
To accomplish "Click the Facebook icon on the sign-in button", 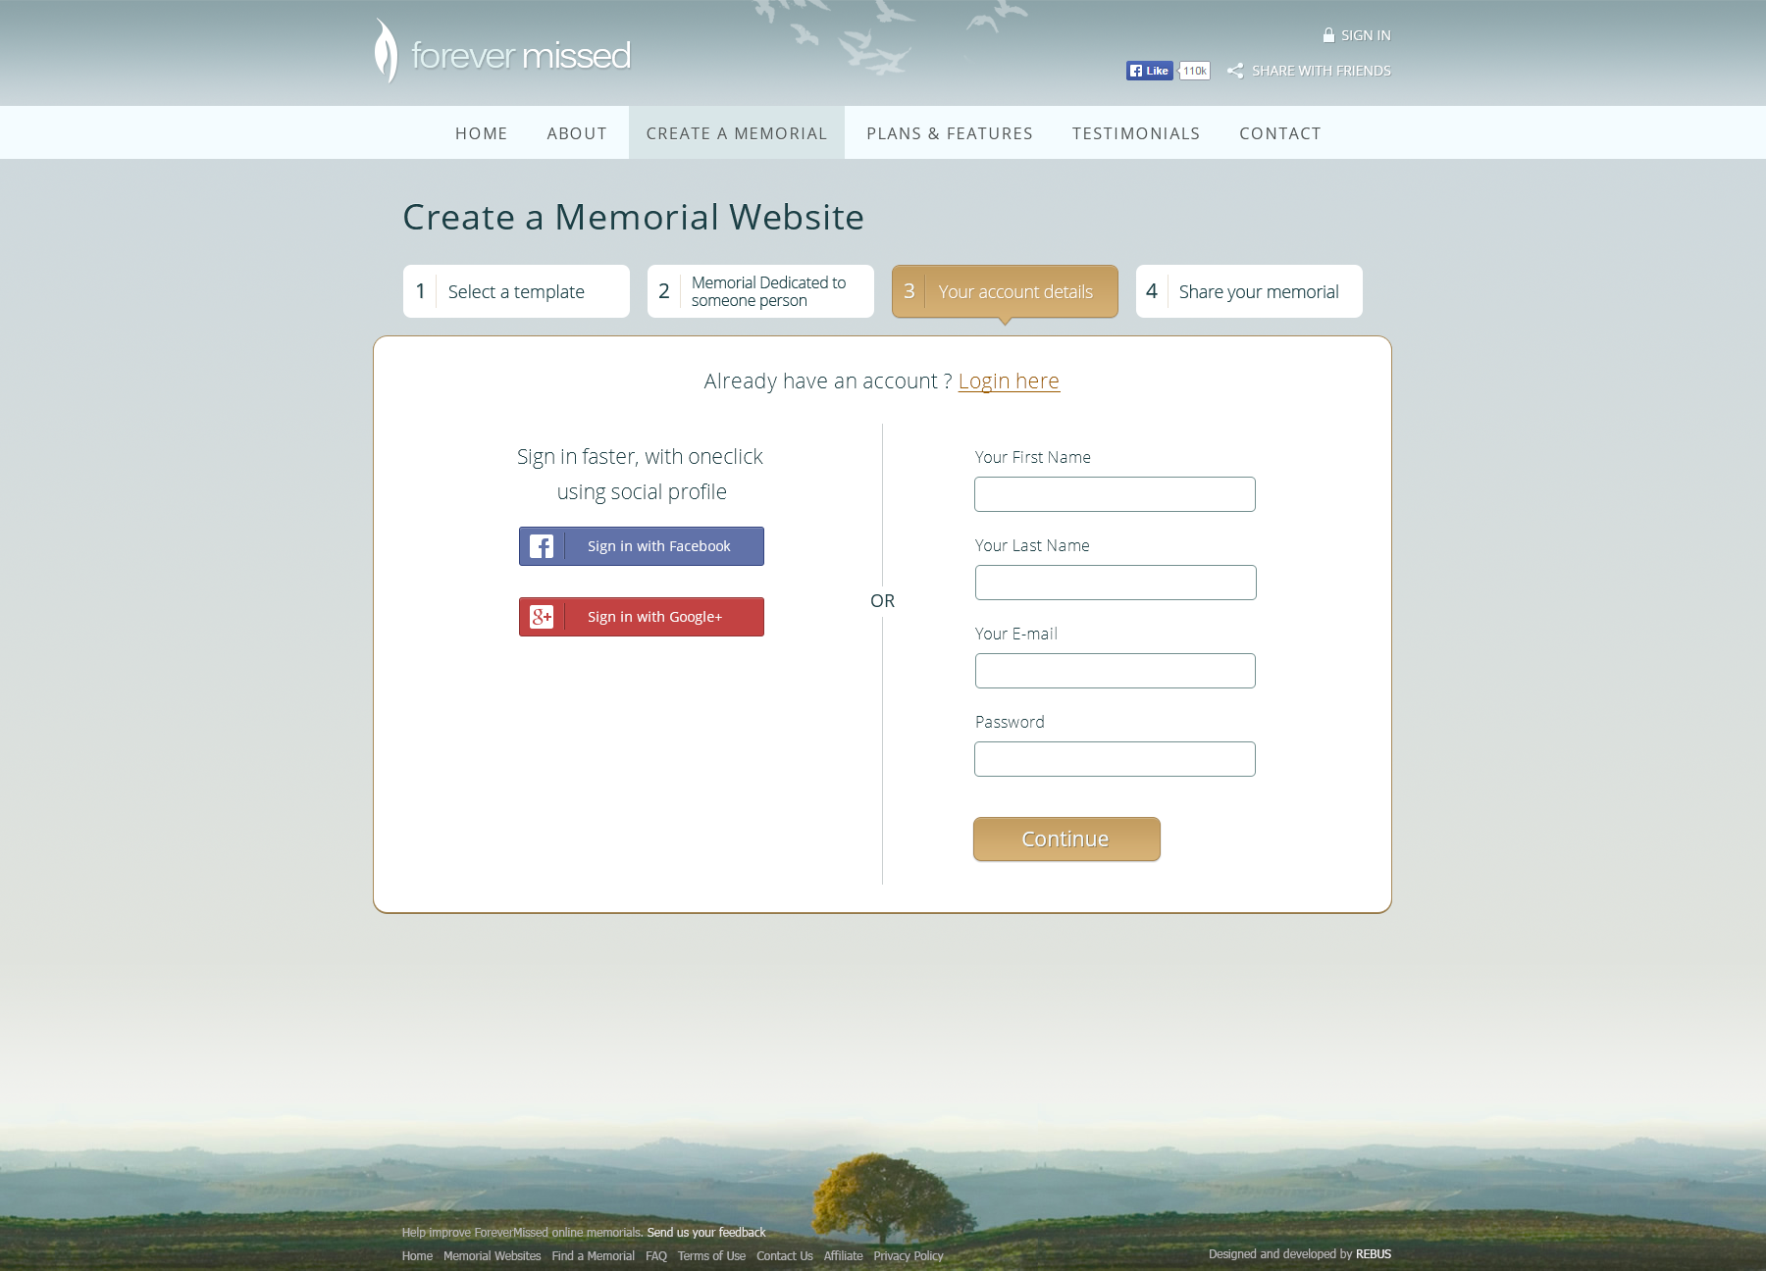I will coord(542,546).
